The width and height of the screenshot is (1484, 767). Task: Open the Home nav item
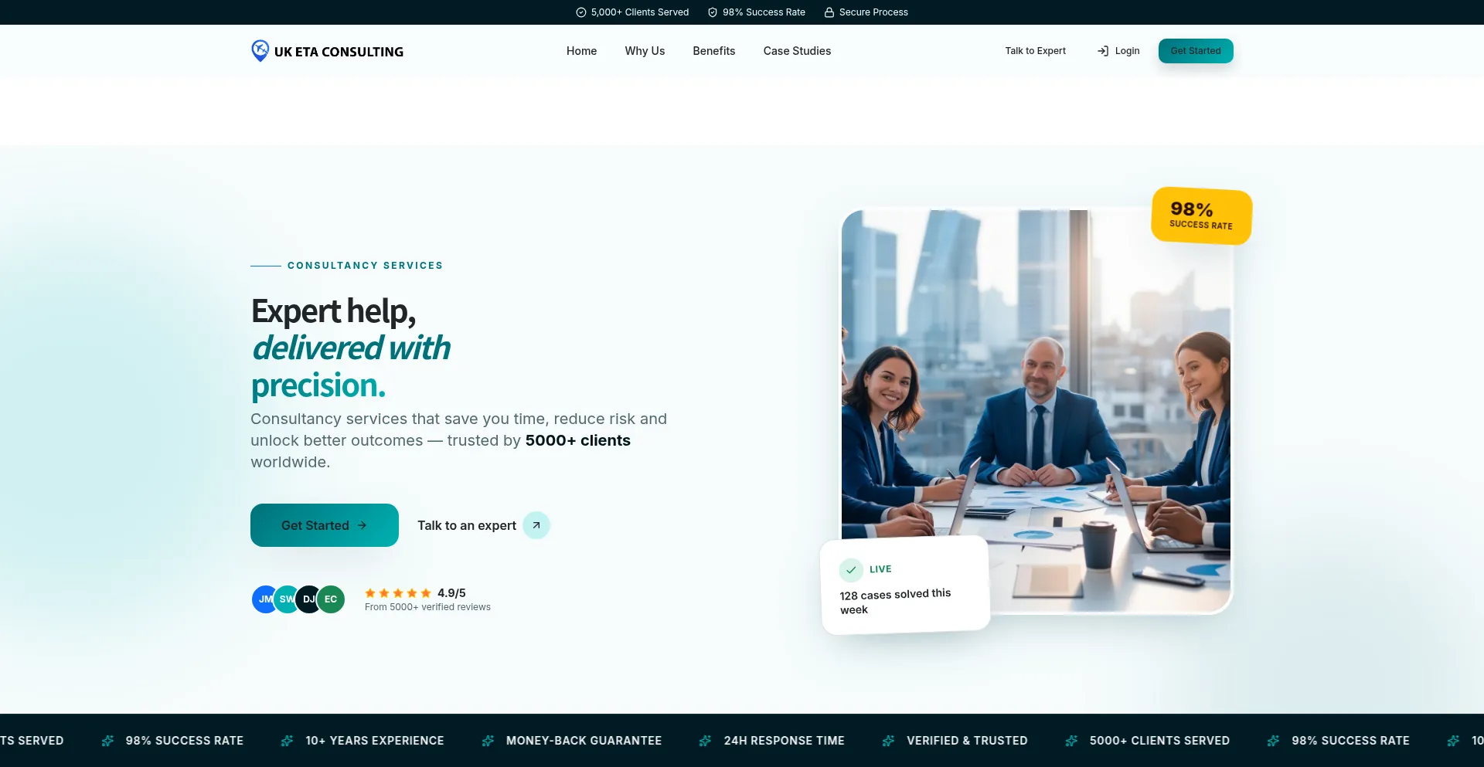pos(581,51)
